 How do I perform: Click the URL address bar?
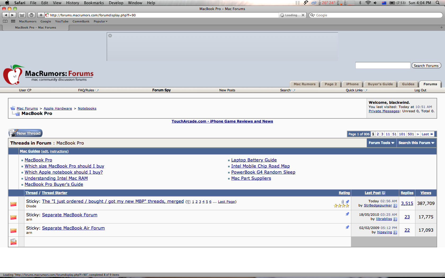point(162,15)
